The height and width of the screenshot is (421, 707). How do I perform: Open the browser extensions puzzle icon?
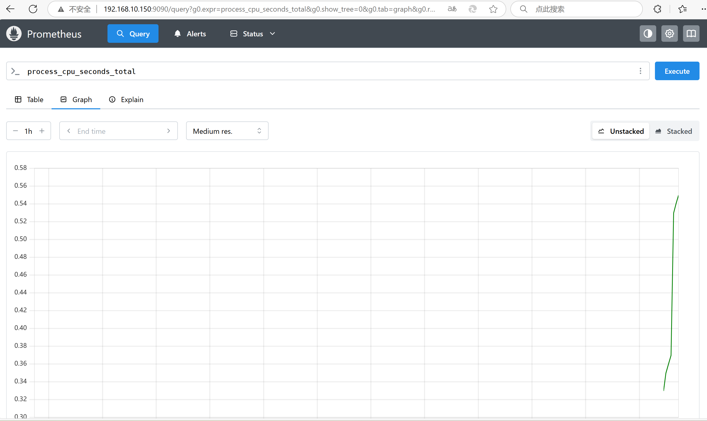tap(657, 9)
